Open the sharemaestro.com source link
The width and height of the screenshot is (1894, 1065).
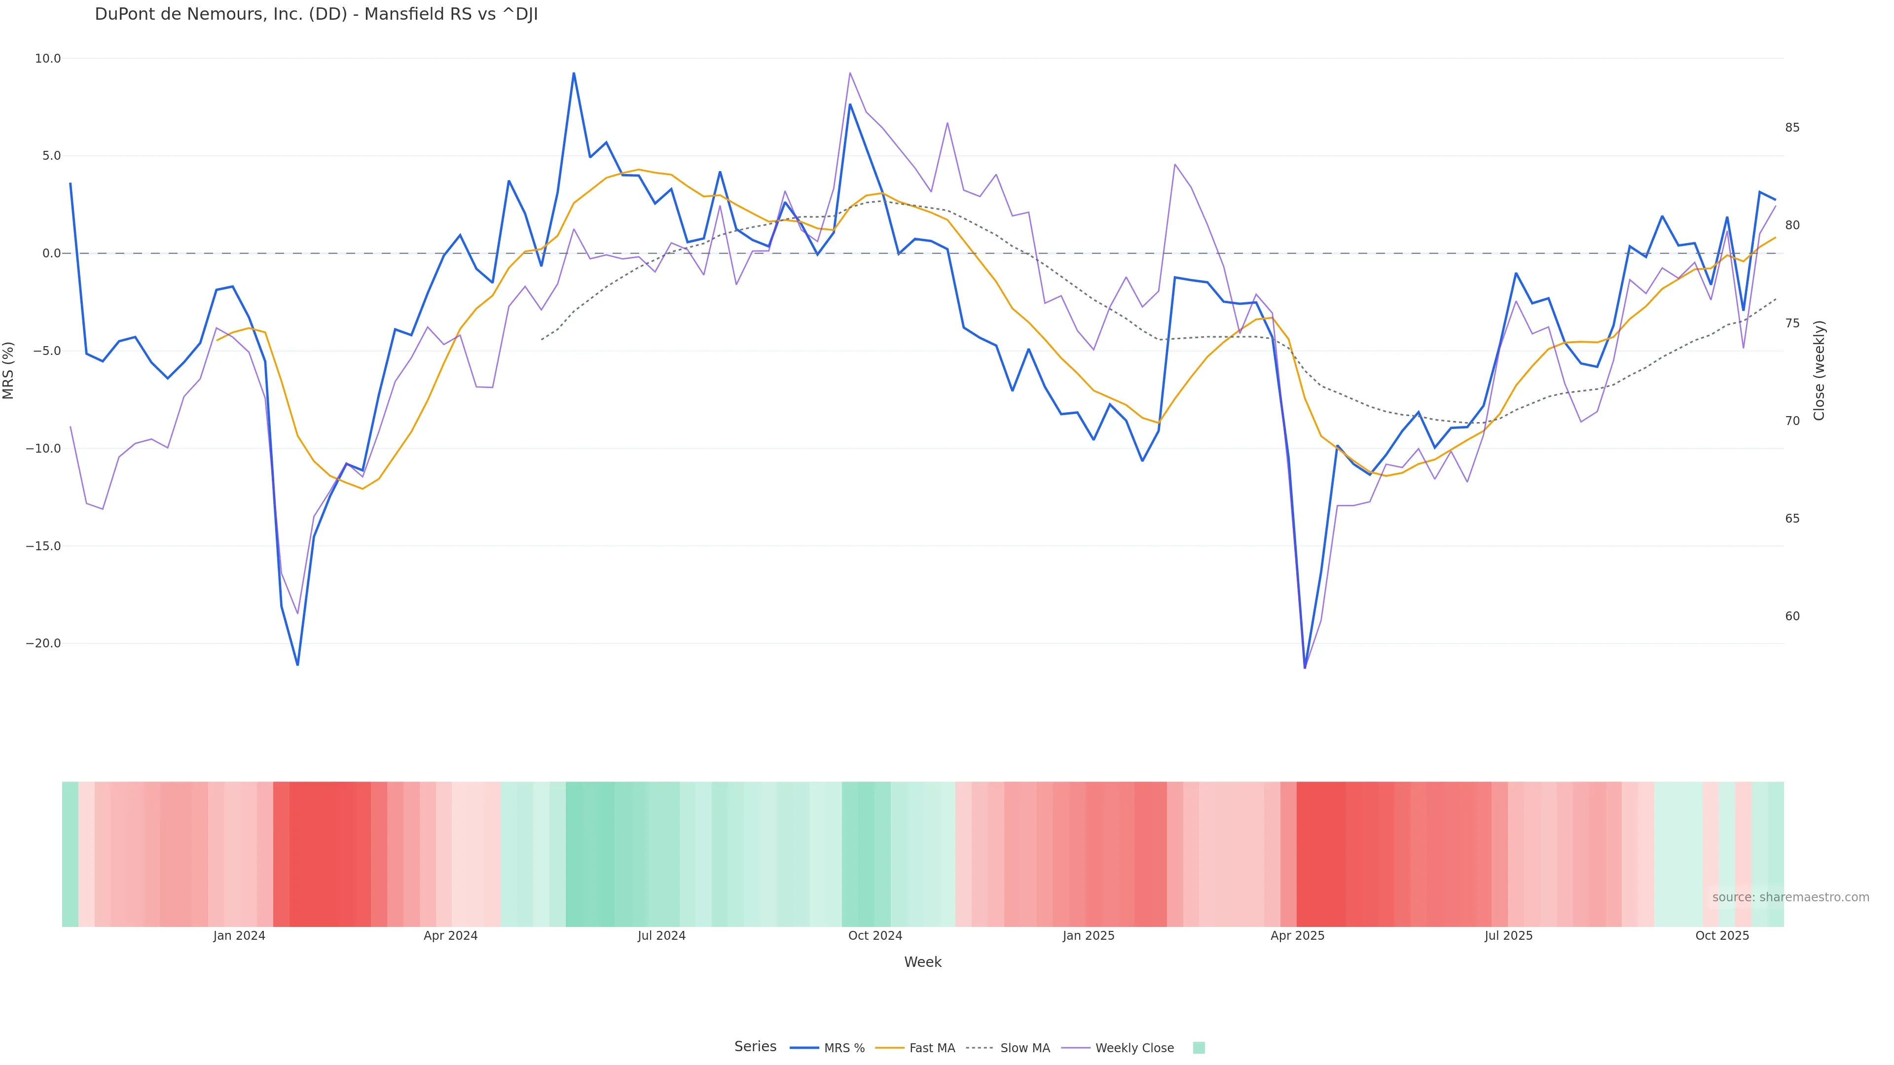coord(1789,897)
